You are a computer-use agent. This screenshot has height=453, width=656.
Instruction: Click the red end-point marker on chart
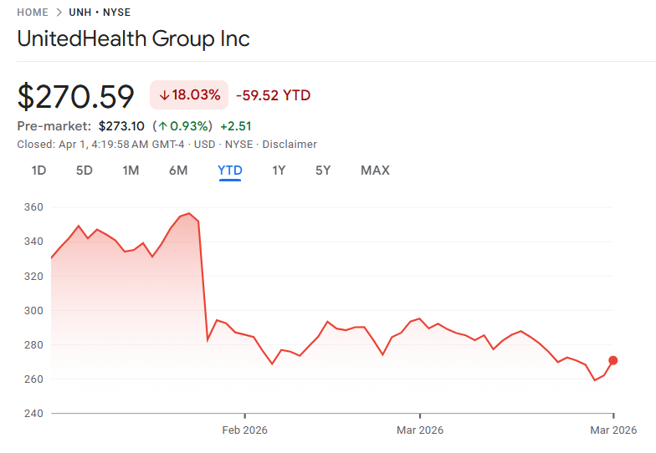click(613, 360)
